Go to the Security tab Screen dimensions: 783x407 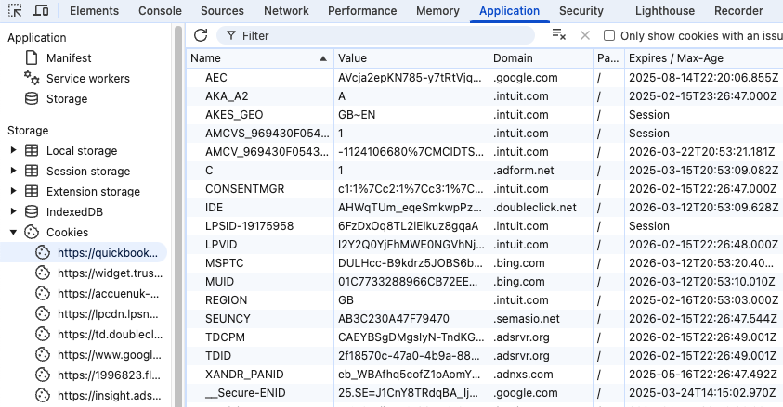click(x=581, y=11)
